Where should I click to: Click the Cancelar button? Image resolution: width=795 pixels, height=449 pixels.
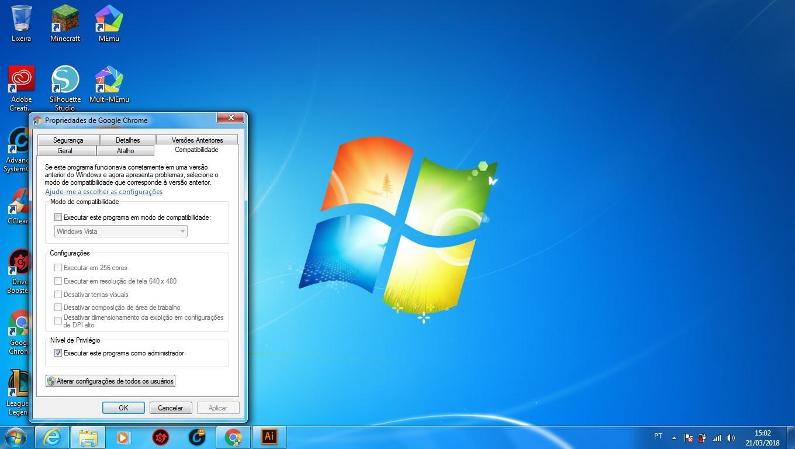coord(171,408)
